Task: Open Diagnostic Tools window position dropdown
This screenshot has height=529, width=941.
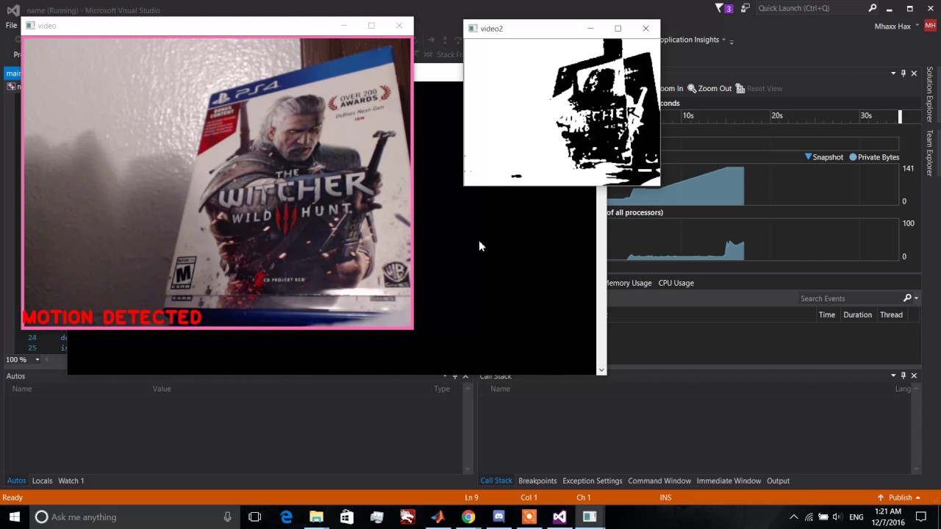Action: tap(893, 73)
